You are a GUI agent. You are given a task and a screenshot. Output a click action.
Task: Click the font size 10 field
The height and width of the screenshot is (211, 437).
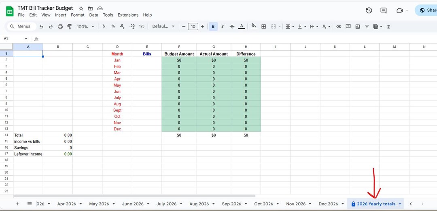click(x=193, y=26)
